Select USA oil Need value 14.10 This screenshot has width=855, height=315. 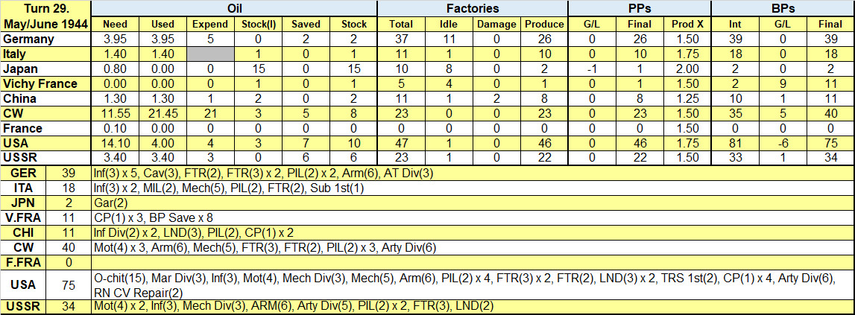[x=115, y=143]
